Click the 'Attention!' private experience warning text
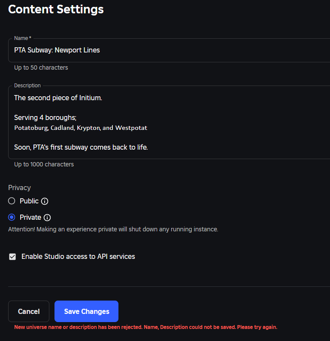The image size is (330, 341). click(113, 229)
